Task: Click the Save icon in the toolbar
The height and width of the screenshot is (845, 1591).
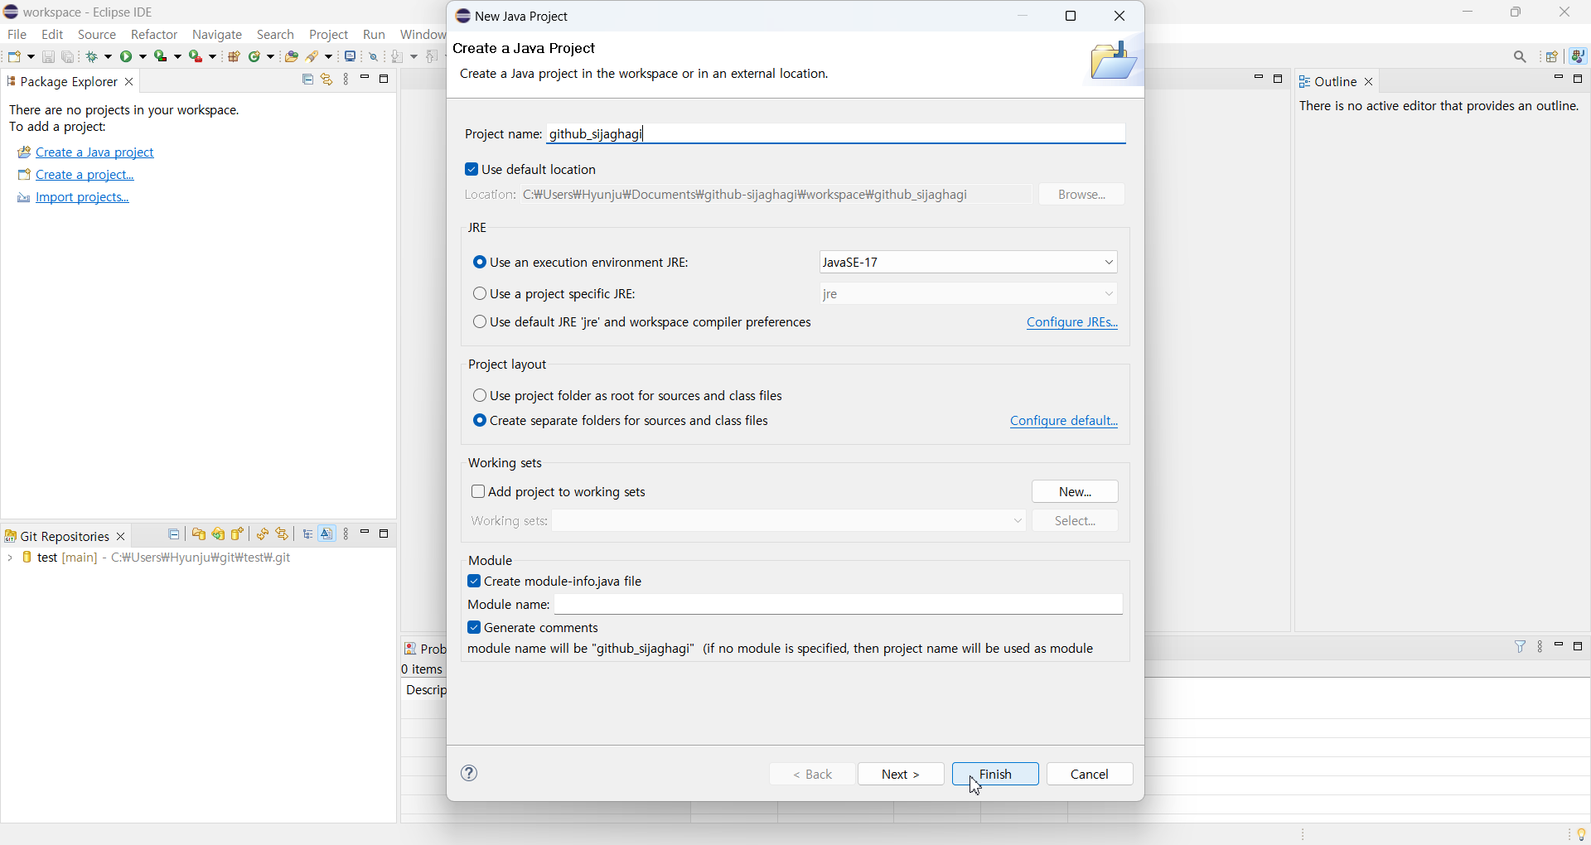Action: 48,57
